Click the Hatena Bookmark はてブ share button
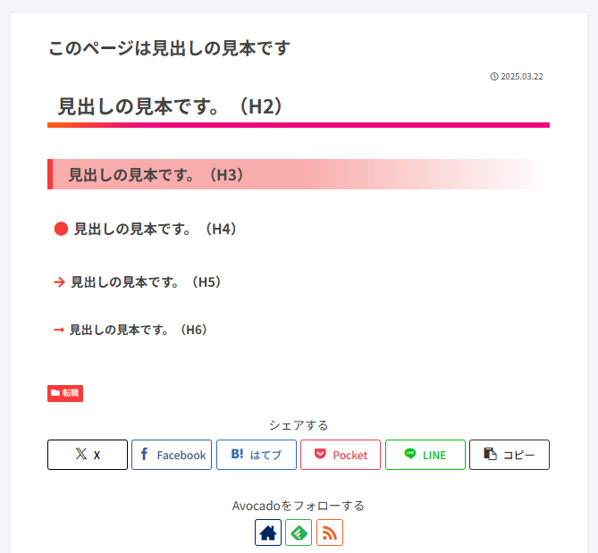The image size is (598, 553). pos(256,455)
